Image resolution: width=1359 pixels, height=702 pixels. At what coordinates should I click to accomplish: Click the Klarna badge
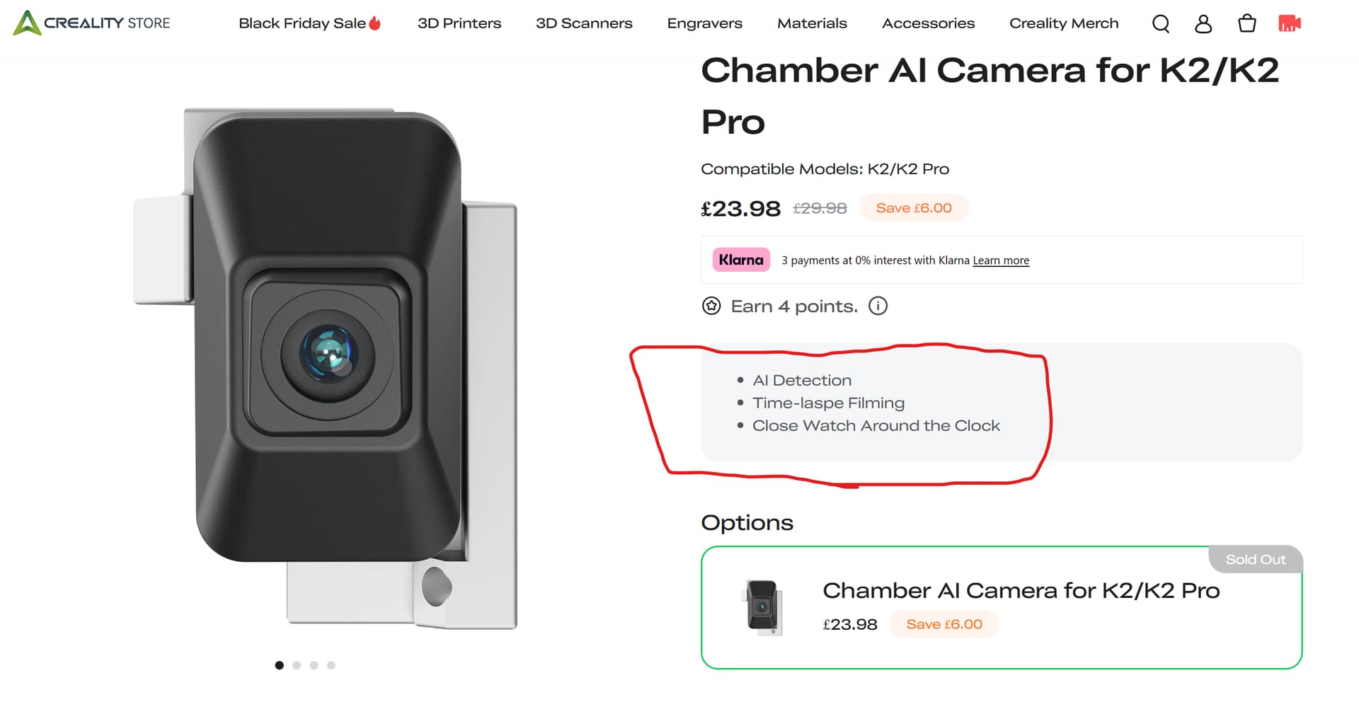[x=741, y=260]
